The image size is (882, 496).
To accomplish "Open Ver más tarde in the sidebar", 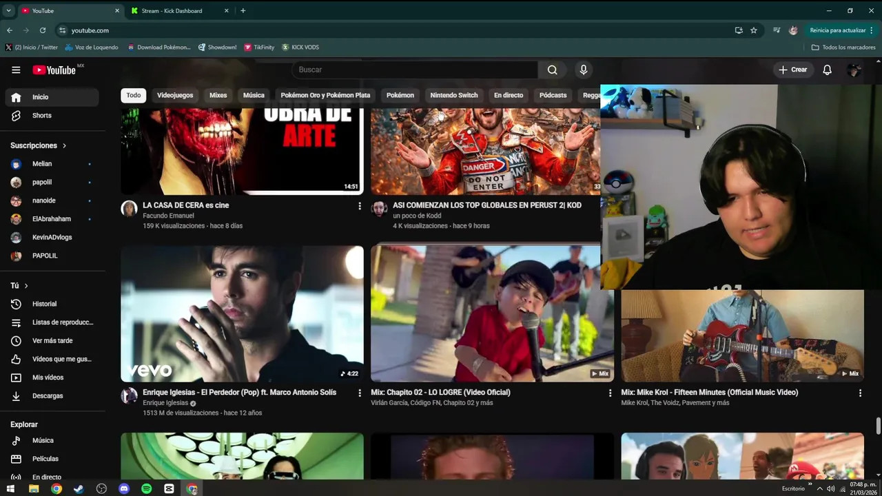I will [52, 340].
